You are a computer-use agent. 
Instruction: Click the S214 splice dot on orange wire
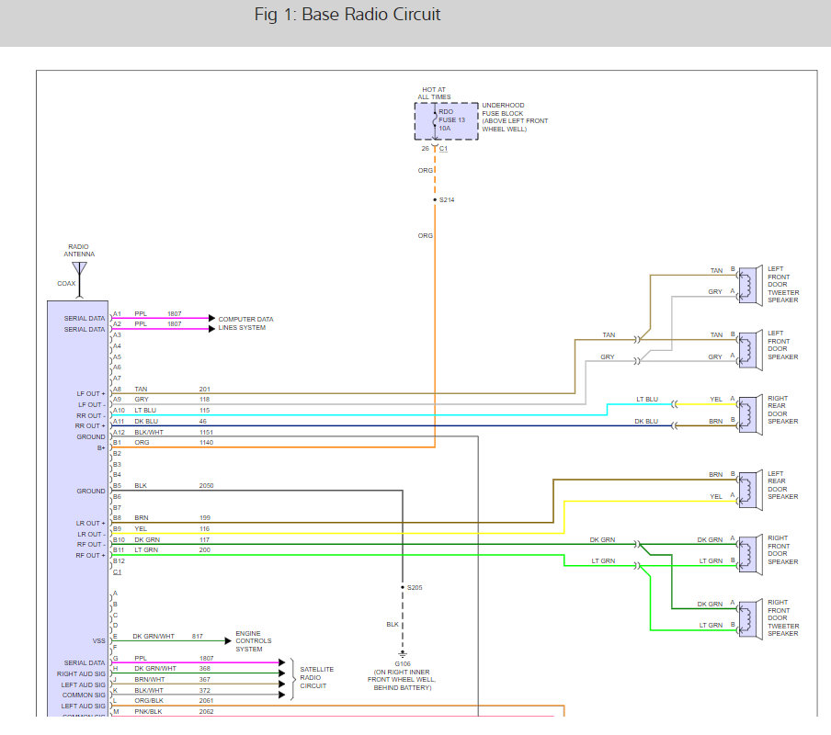(x=435, y=198)
